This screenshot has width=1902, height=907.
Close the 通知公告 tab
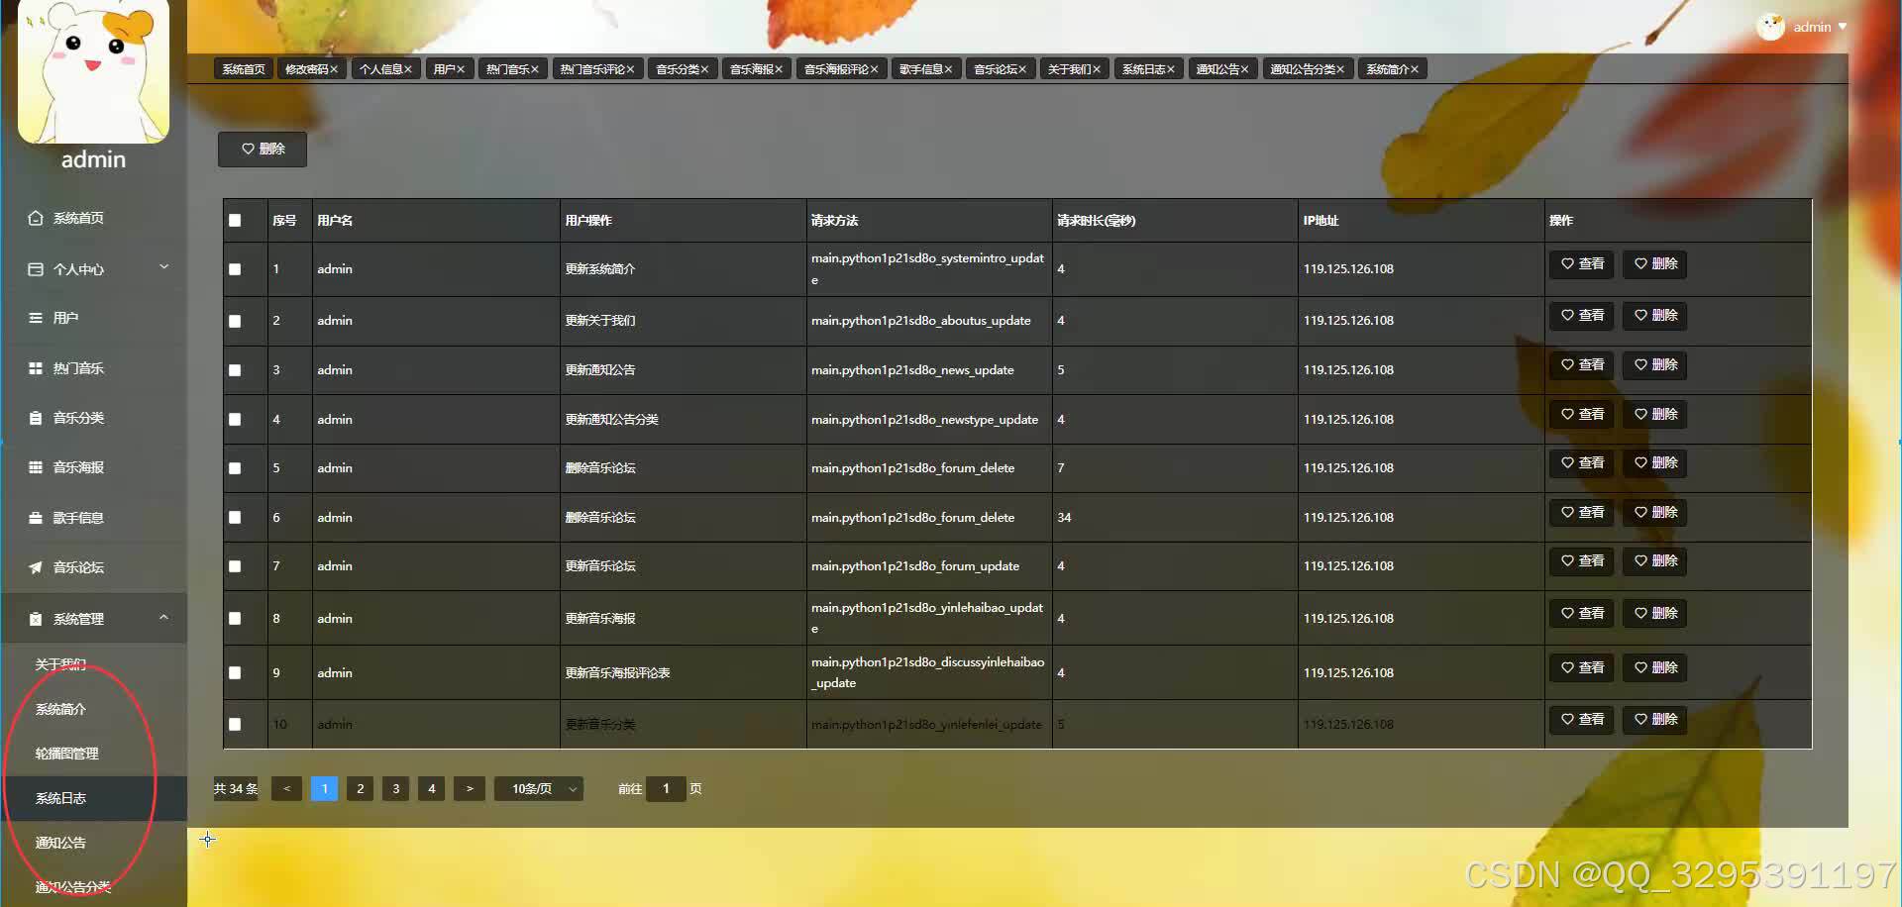click(x=1244, y=69)
